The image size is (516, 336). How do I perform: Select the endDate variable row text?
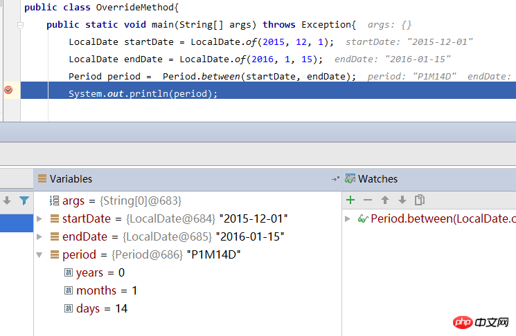[x=173, y=237]
